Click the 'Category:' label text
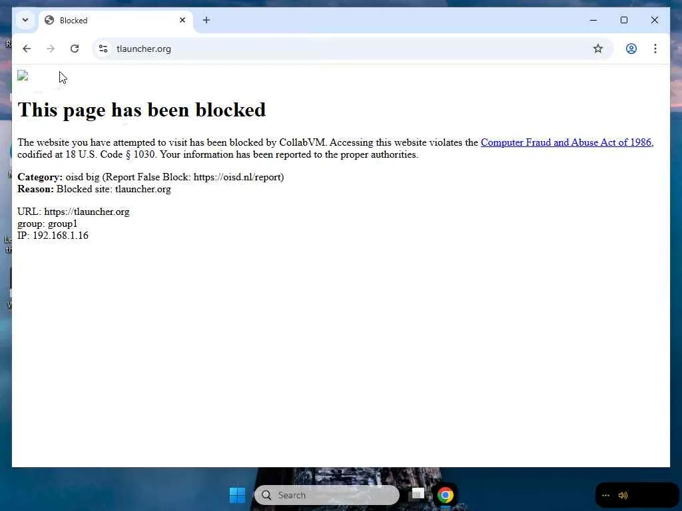Image resolution: width=682 pixels, height=511 pixels. [40, 177]
